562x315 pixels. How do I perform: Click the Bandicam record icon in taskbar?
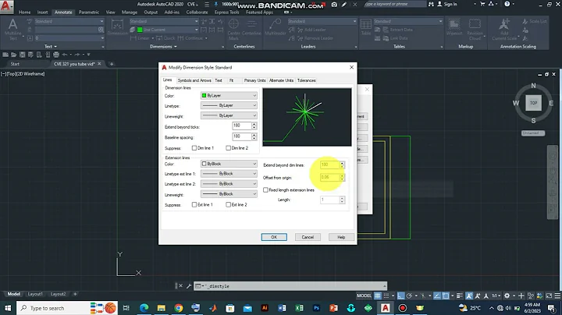(403, 308)
